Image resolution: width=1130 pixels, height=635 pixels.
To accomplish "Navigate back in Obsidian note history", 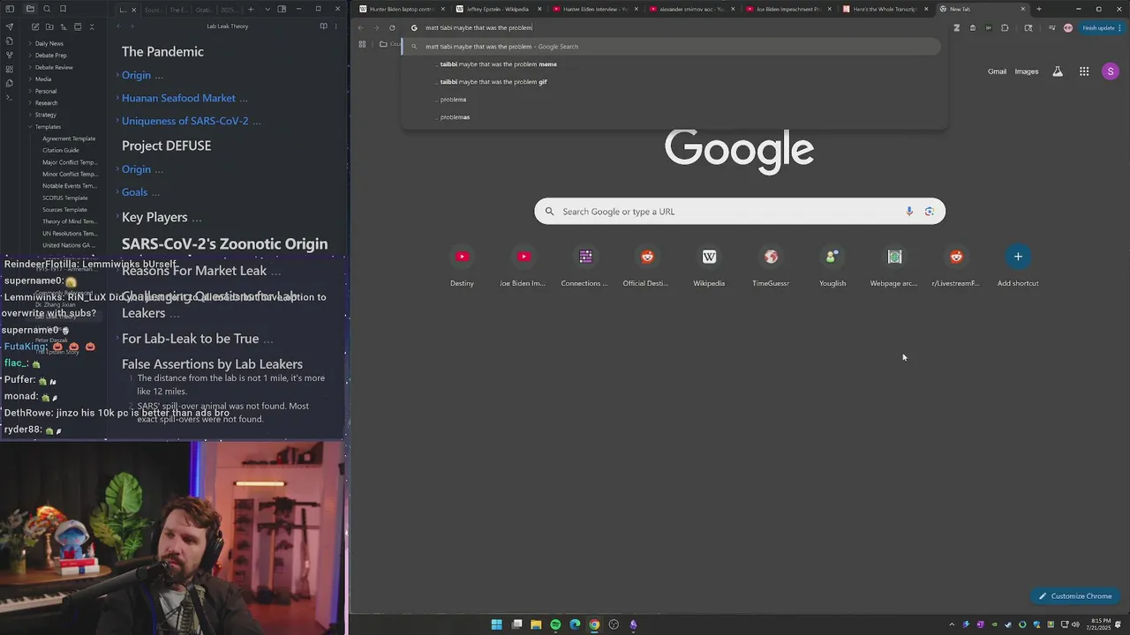I will click(x=118, y=26).
